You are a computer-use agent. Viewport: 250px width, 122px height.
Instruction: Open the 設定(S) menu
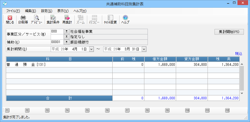[x=47, y=11]
